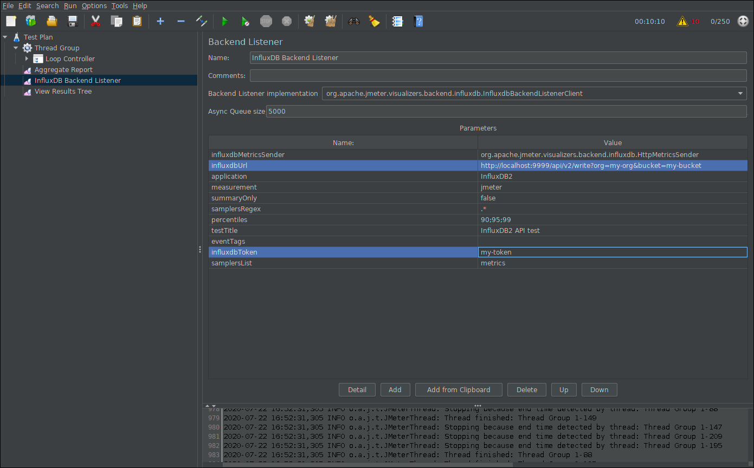Screen dimensions: 754x468
Task: Click the Paste clipboard icon
Action: 137,21
